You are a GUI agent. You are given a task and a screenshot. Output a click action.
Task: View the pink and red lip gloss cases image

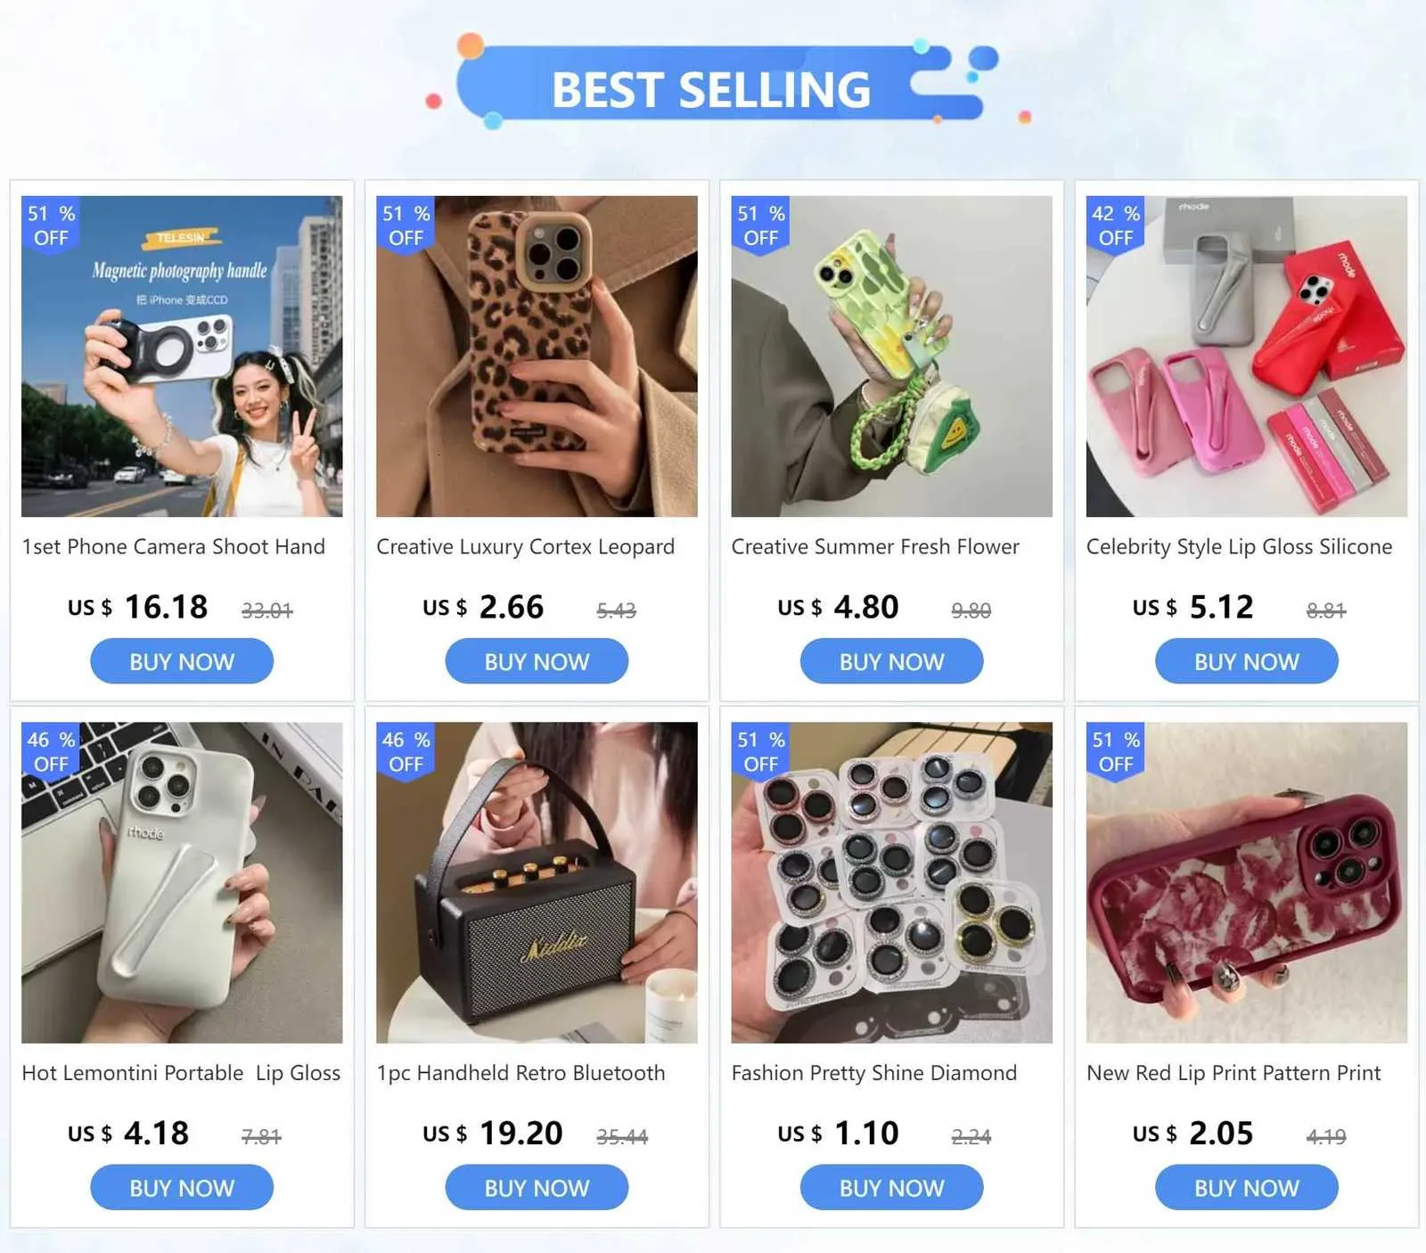coord(1246,356)
